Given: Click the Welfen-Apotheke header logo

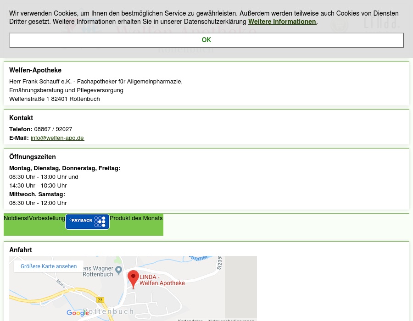Looking at the screenshot, I should (x=161, y=37).
